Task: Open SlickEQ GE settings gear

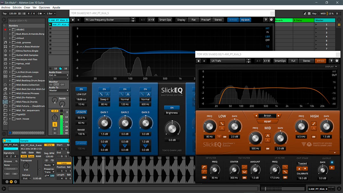Action: 337,61
